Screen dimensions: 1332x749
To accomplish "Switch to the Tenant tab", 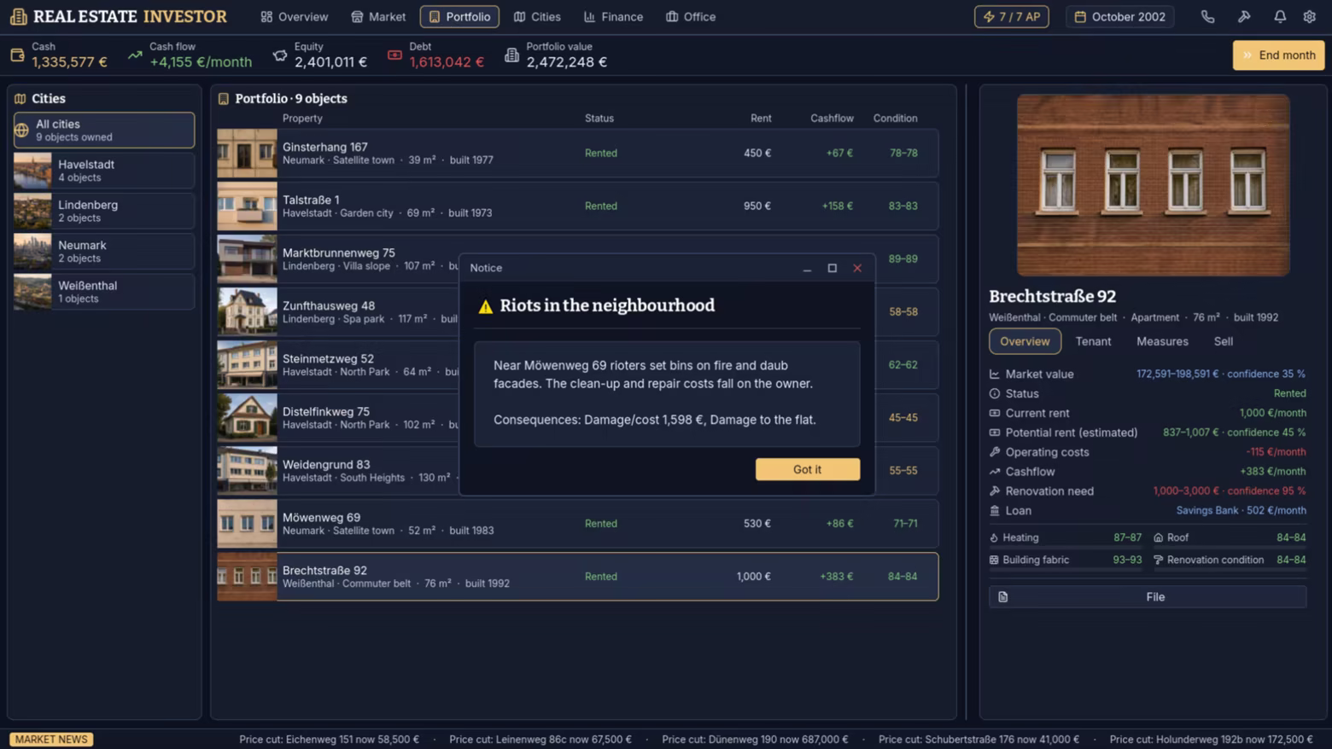I will click(1093, 341).
